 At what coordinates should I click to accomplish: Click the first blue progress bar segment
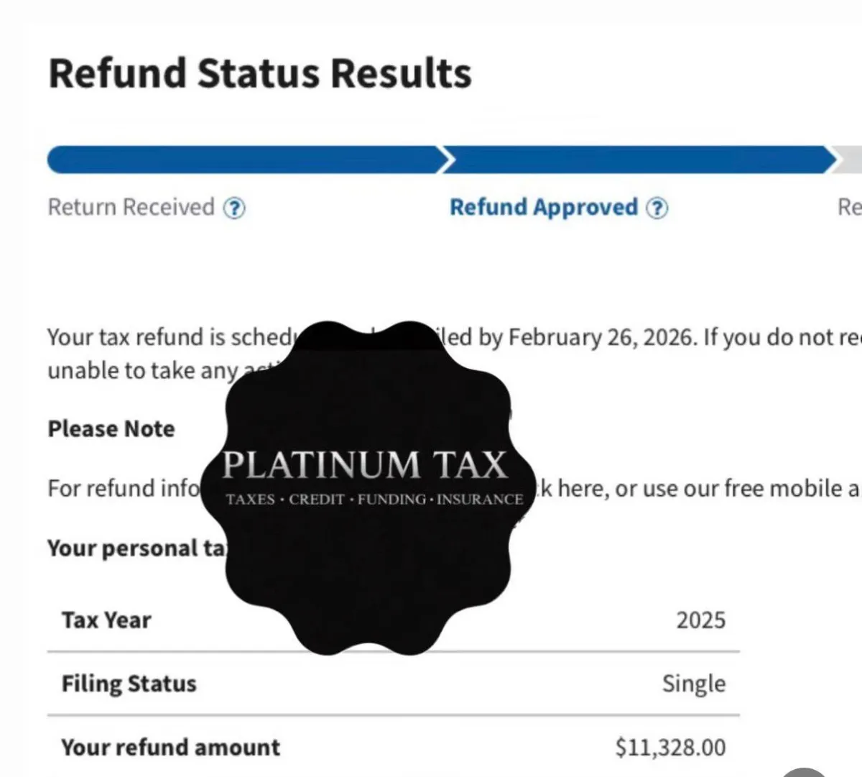tap(243, 160)
